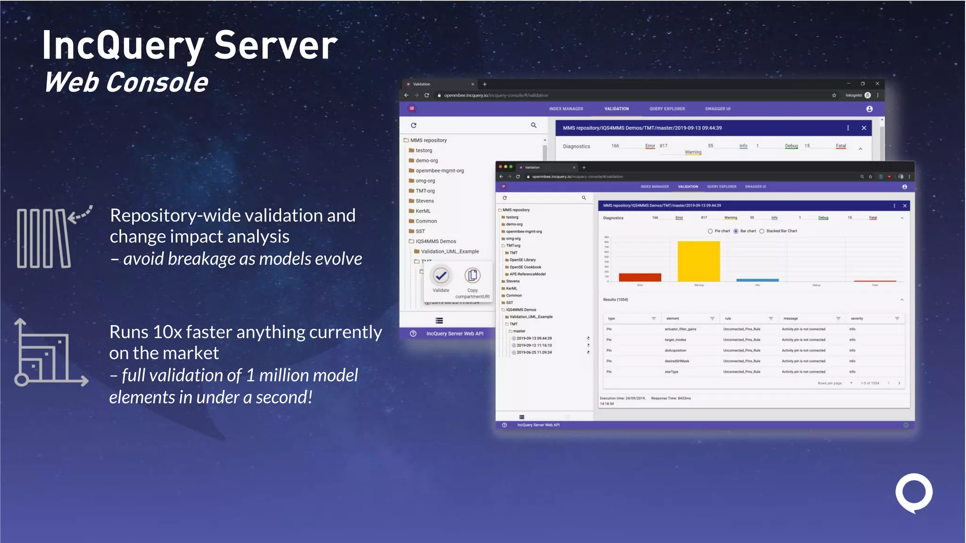966x543 pixels.
Task: Click Fatal diagnostics label in back window
Action: [x=841, y=146]
